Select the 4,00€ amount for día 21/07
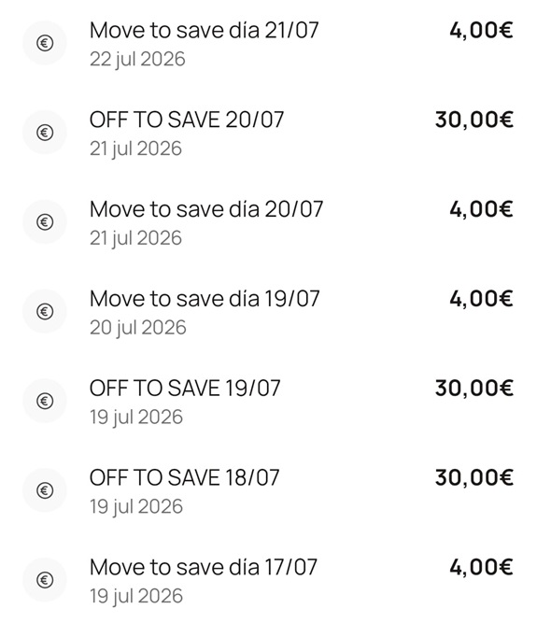 click(x=481, y=31)
